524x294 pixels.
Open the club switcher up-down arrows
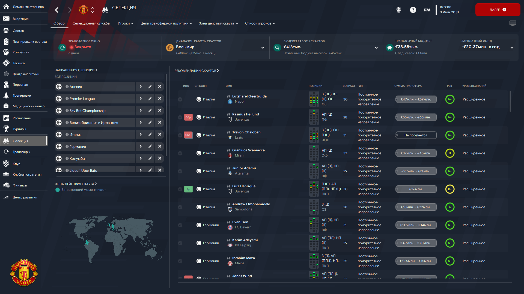[x=93, y=10]
